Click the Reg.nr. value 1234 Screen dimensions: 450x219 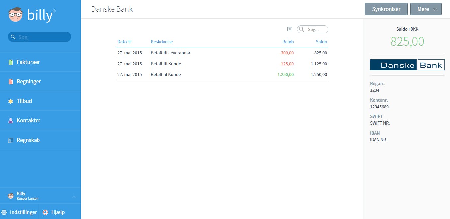click(375, 90)
